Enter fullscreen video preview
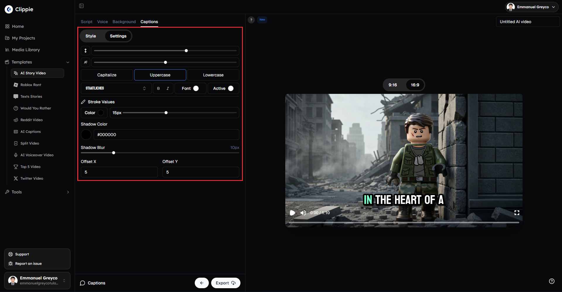Screen dimensions: 562x292 tap(517, 213)
